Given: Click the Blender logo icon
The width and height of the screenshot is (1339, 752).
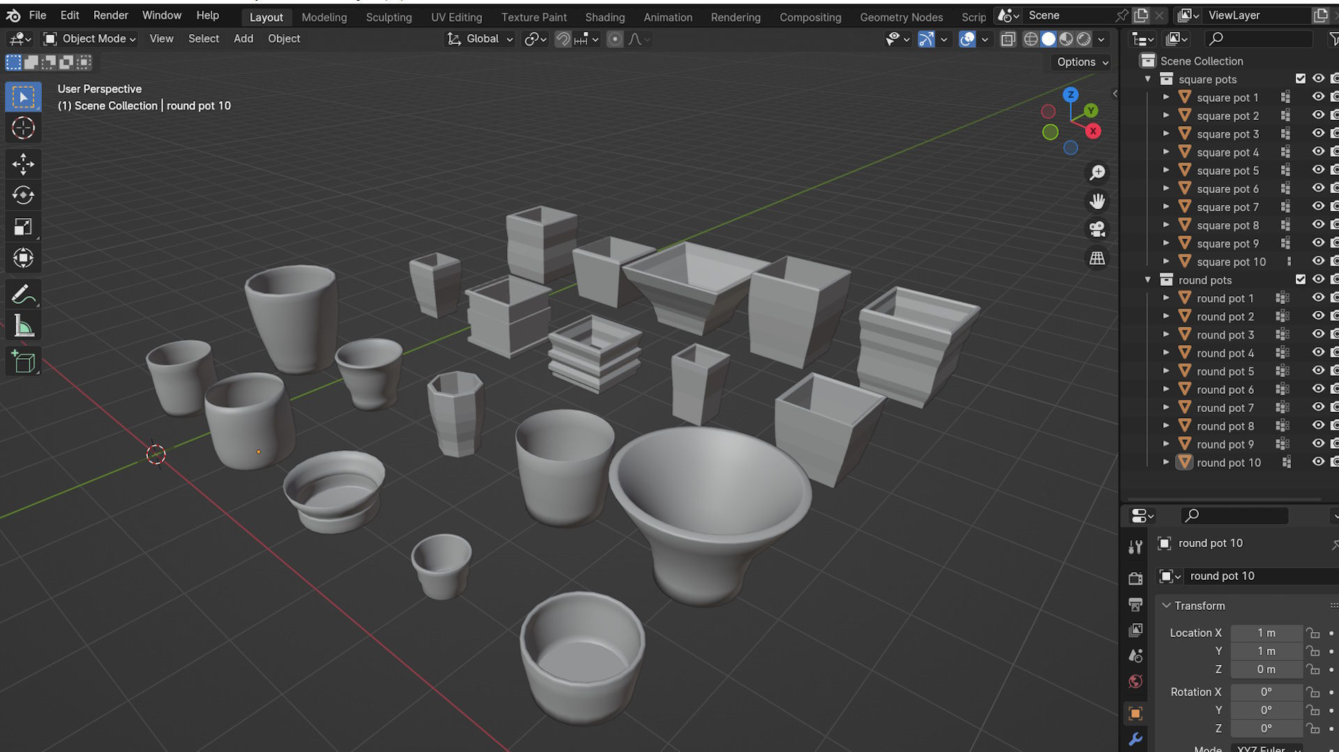Looking at the screenshot, I should (13, 15).
